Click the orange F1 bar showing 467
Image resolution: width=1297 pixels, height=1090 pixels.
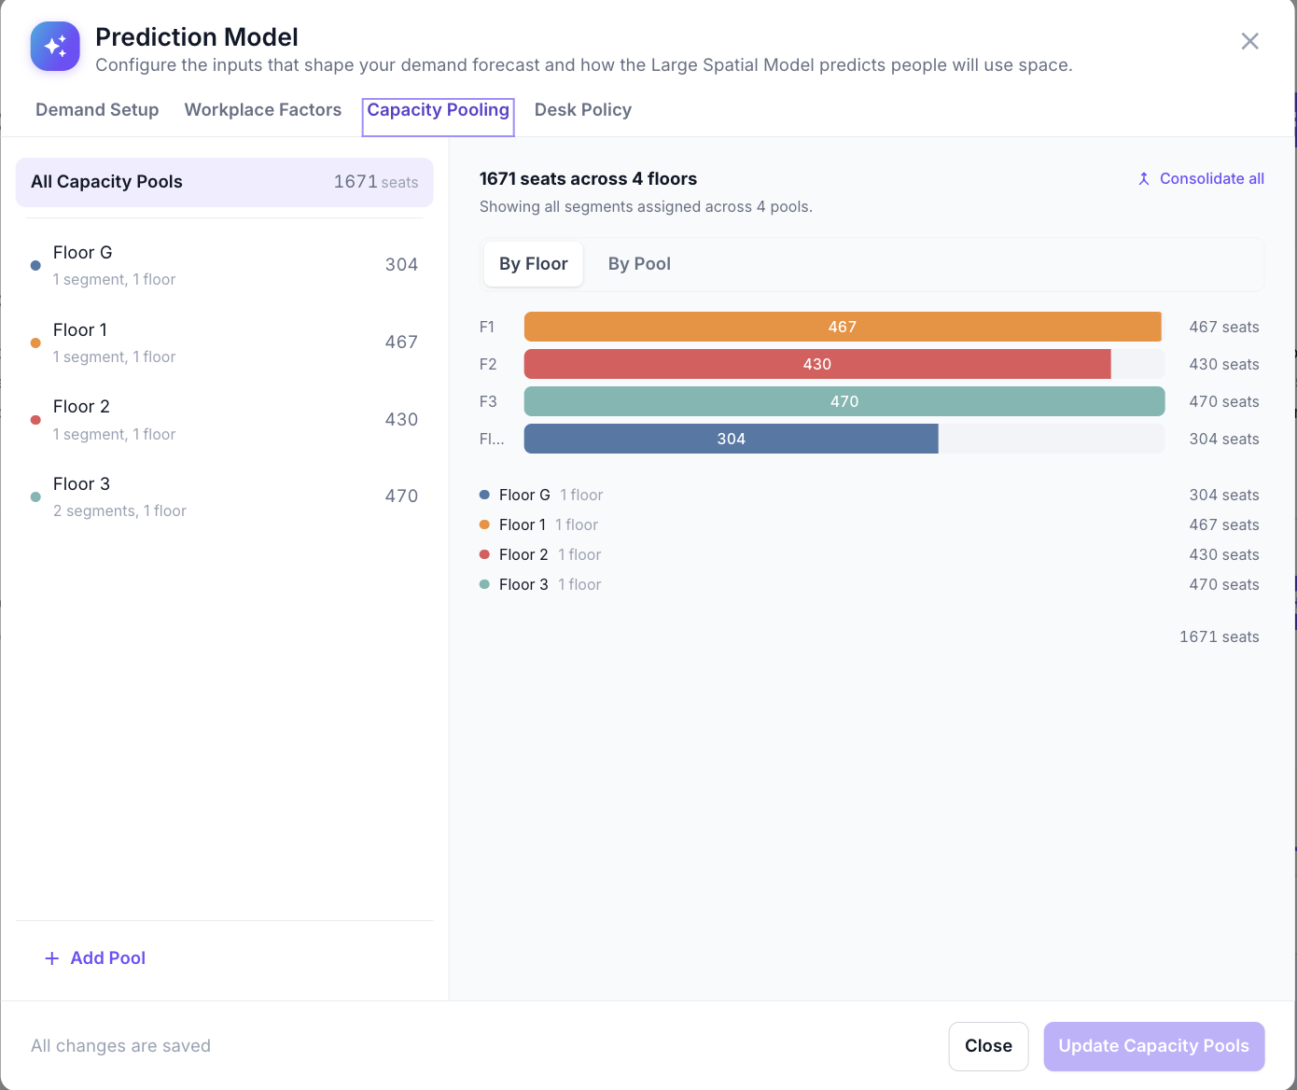click(x=843, y=327)
